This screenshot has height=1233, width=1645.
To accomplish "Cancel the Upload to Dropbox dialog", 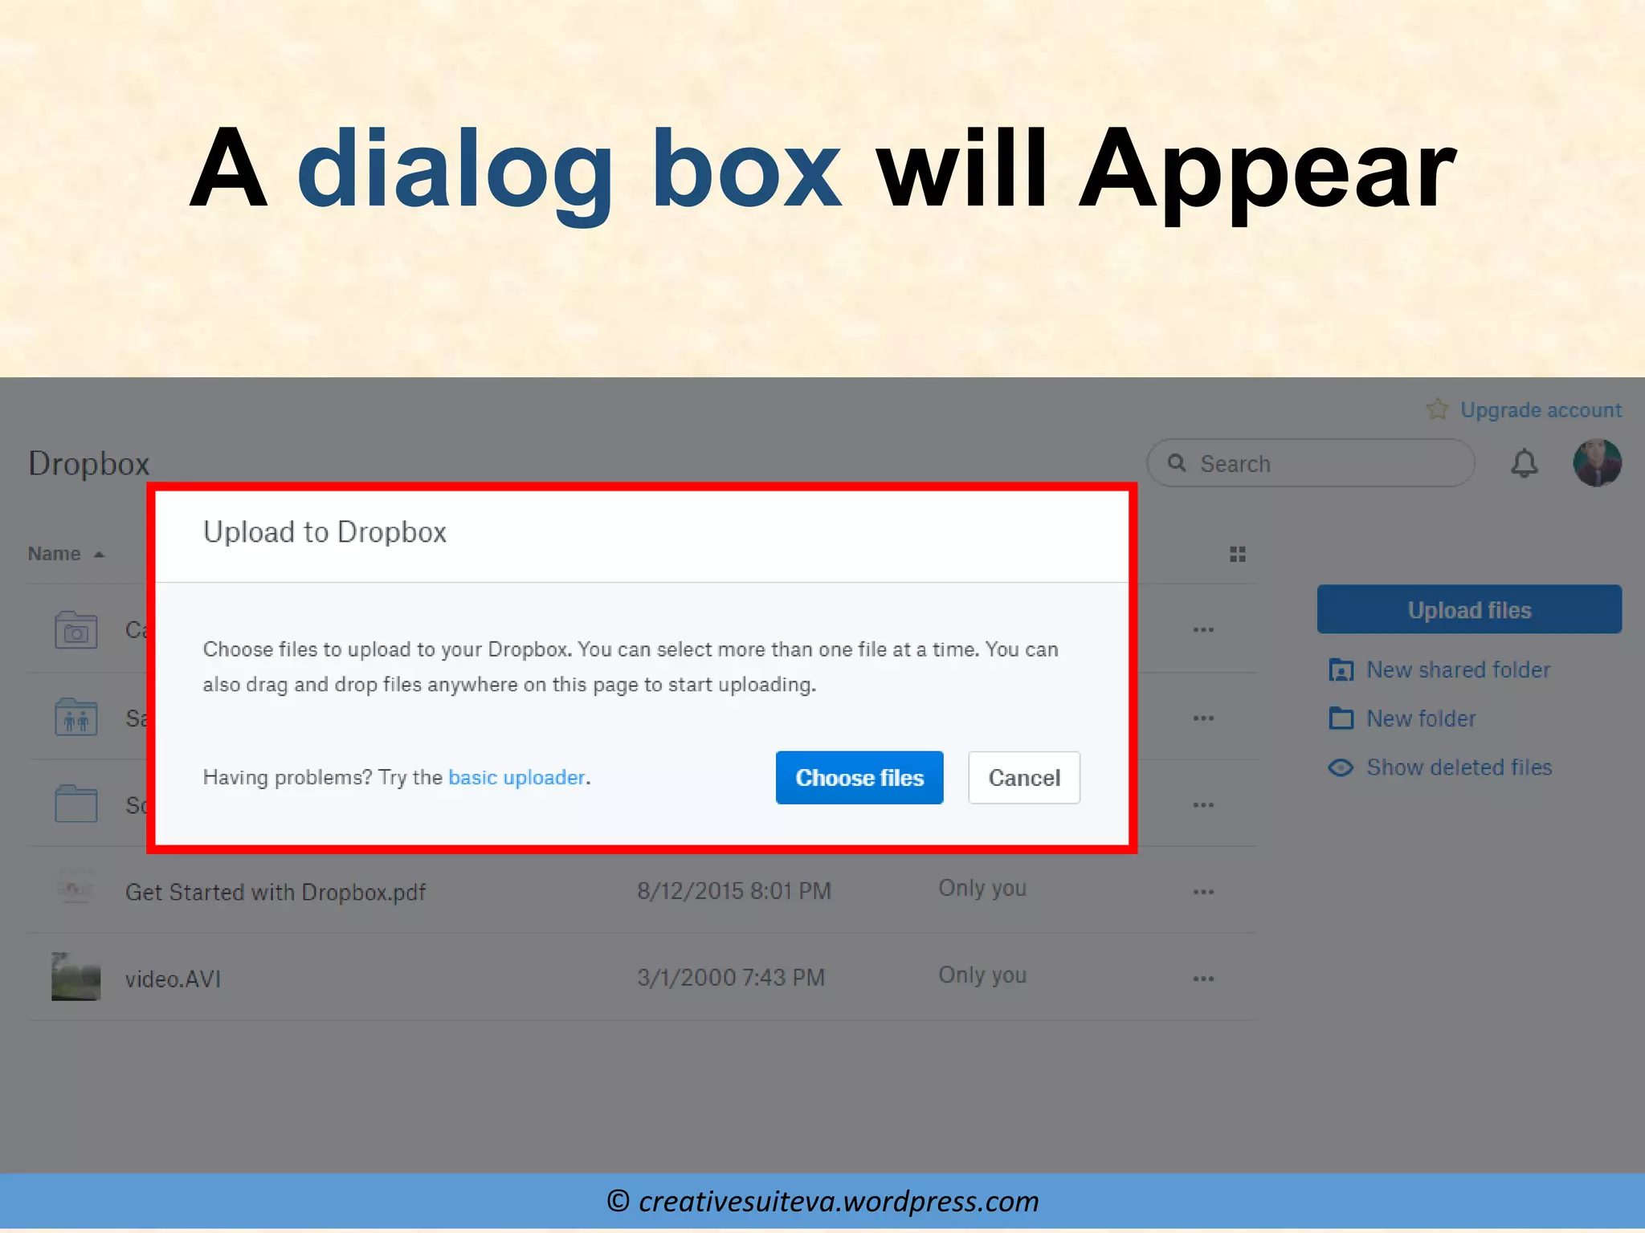I will pos(1024,777).
